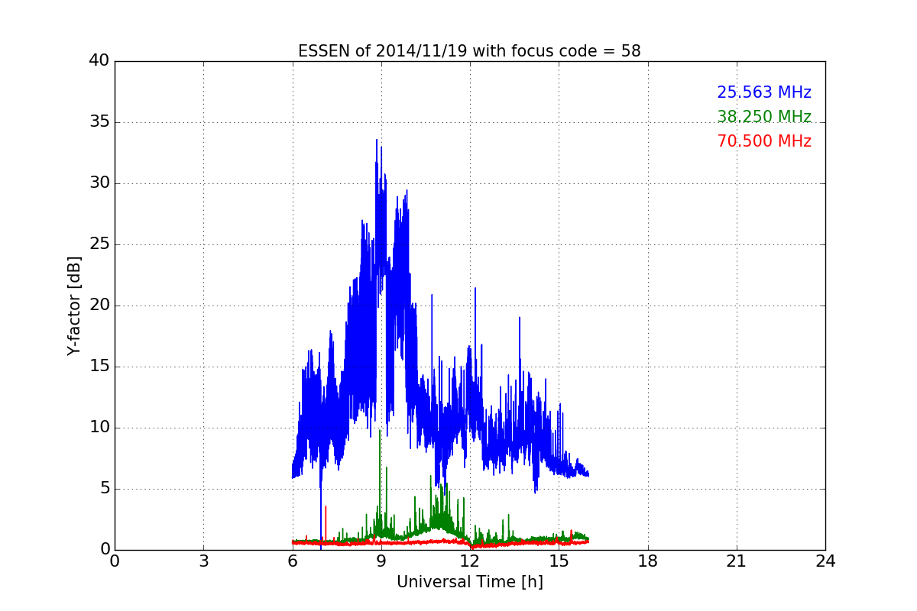Screen dimensions: 917x611
Task: Select the blue 25.563 MHz legend label
Action: coord(764,92)
